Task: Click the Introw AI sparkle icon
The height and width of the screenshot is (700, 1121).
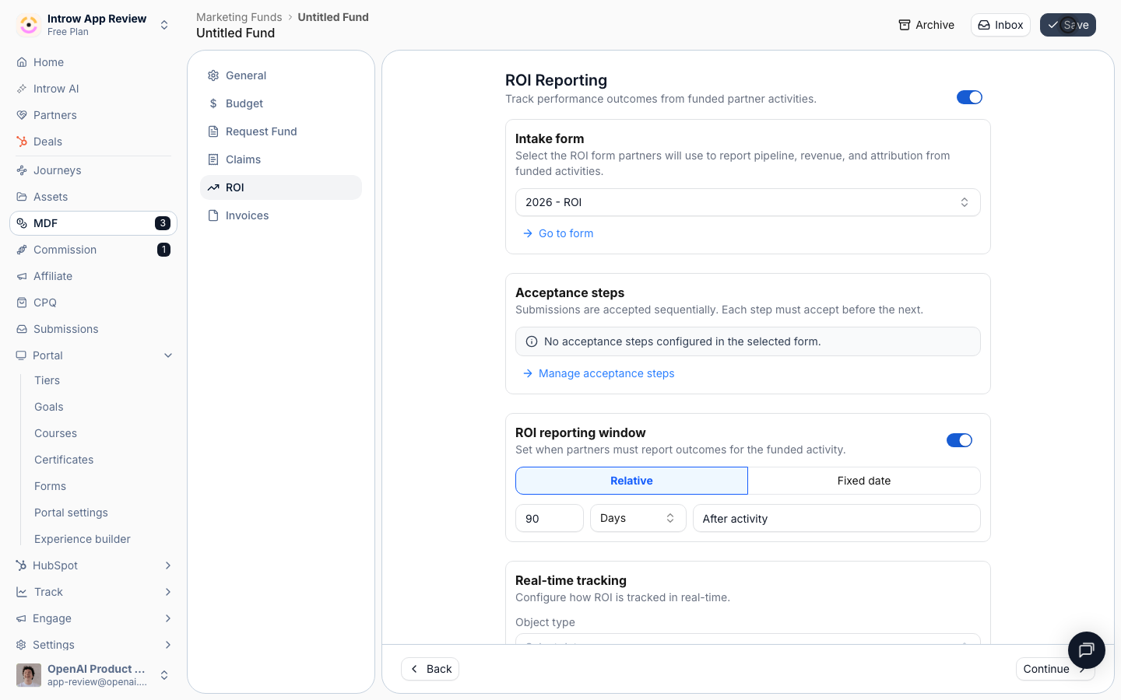Action: coord(22,89)
